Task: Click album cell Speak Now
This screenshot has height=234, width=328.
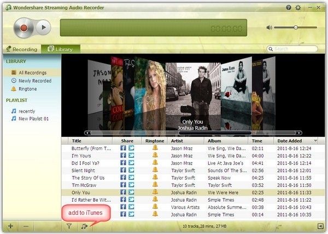Action: [x=219, y=178]
